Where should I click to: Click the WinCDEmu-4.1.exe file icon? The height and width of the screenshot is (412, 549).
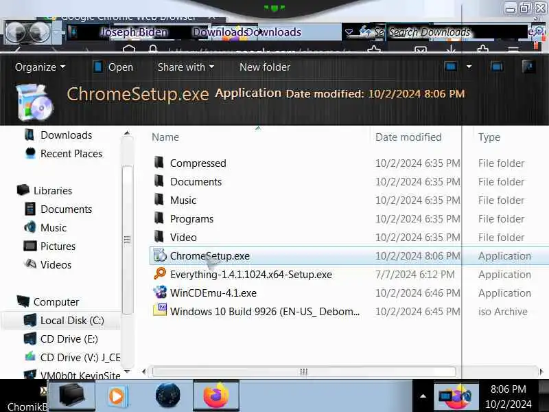pos(160,292)
